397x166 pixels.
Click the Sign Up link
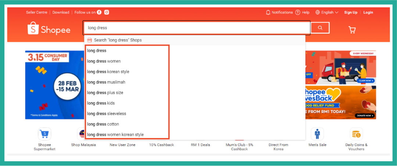[351, 13]
